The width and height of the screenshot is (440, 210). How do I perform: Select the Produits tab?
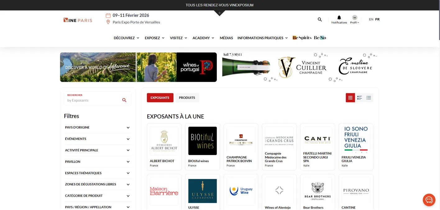click(x=187, y=98)
